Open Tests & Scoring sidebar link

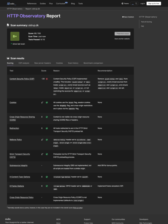pyautogui.click(x=146, y=22)
